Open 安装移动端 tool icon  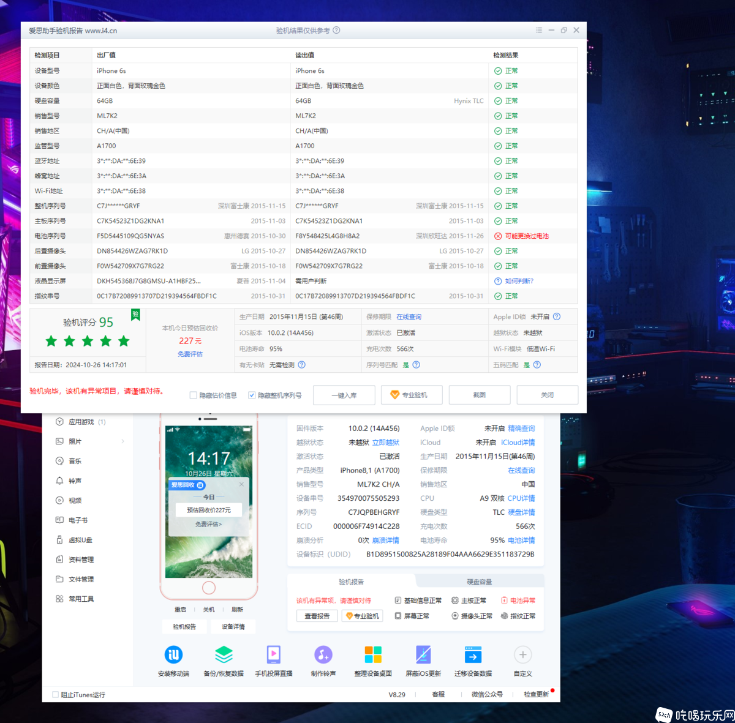tap(173, 655)
